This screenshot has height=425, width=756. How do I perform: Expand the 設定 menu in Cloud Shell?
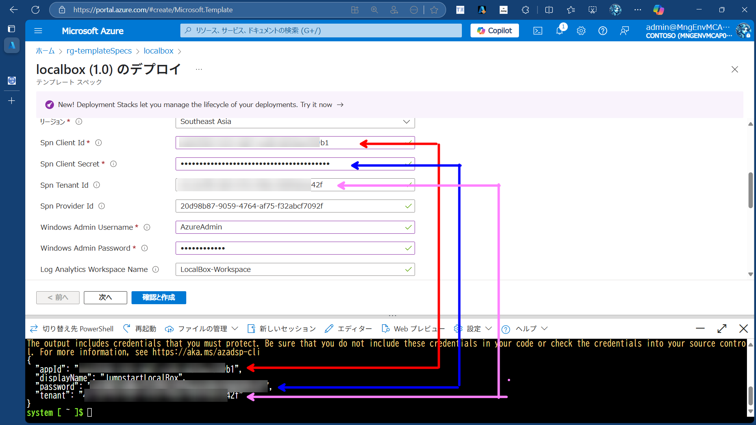472,329
